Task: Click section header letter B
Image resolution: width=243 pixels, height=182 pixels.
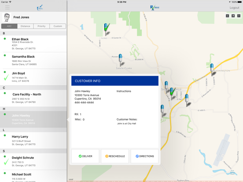Action: [4, 33]
